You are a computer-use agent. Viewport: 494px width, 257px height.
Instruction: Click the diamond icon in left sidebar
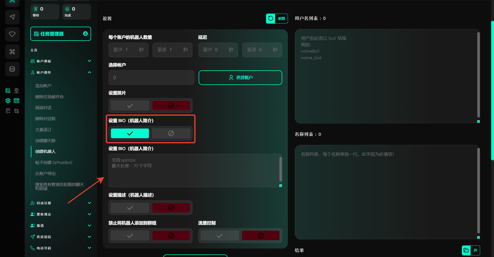click(x=12, y=34)
